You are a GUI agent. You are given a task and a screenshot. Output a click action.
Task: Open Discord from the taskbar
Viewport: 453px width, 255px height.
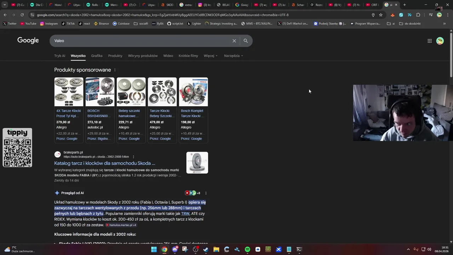pos(175,249)
